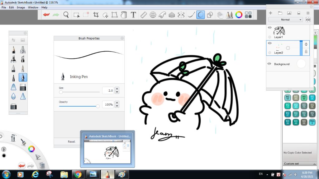Open the layer panel menu icon

coord(308,13)
